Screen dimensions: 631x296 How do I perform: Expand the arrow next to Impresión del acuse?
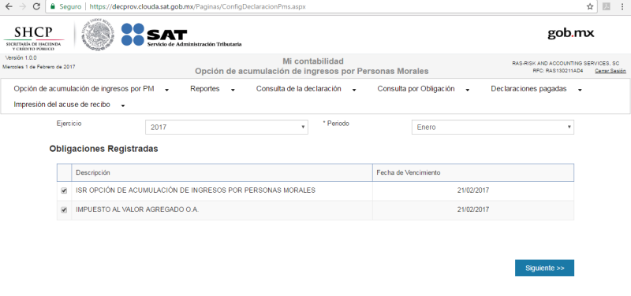[x=123, y=106]
